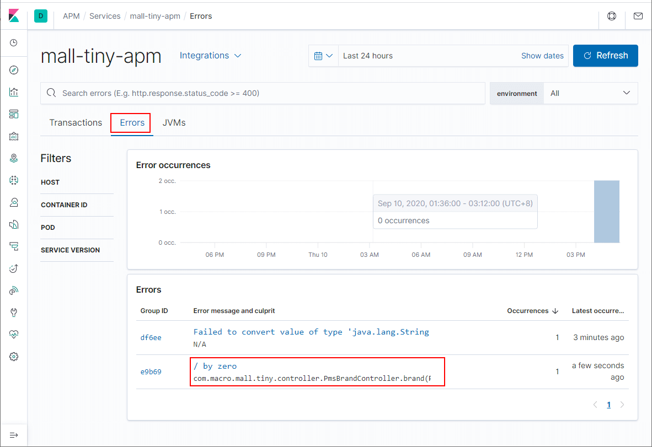Click the Errors breadcrumb

(201, 16)
